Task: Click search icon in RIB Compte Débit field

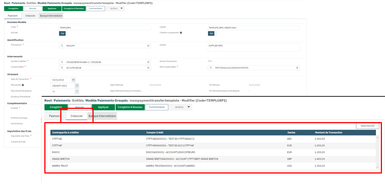Action: pos(211,68)
